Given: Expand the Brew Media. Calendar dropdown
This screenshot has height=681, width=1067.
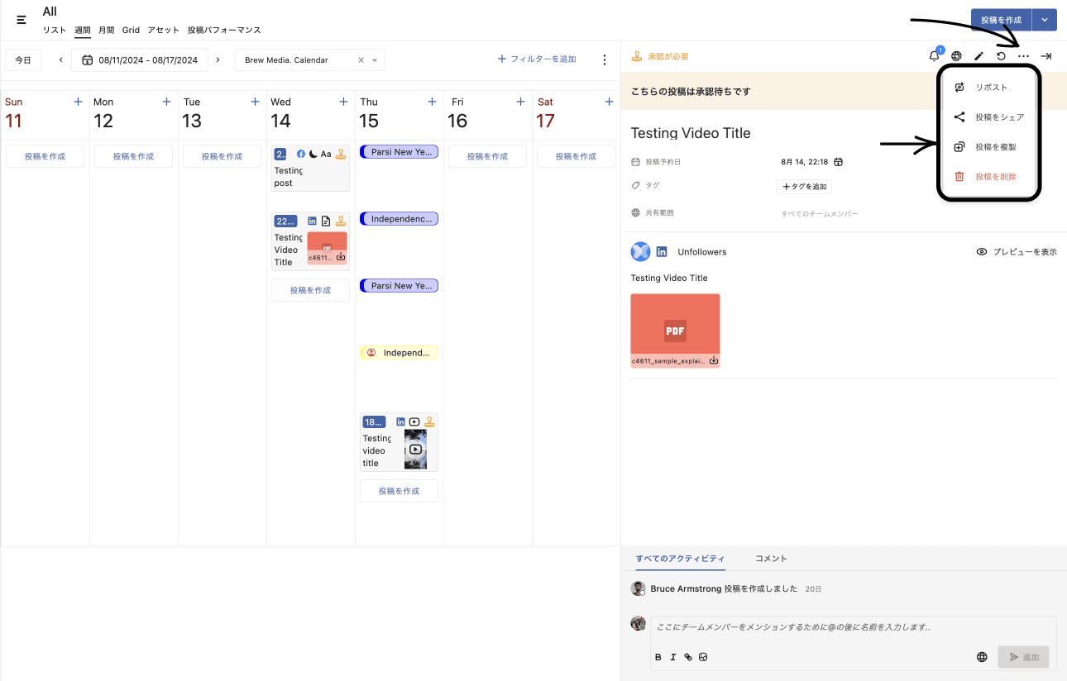Looking at the screenshot, I should (x=375, y=60).
